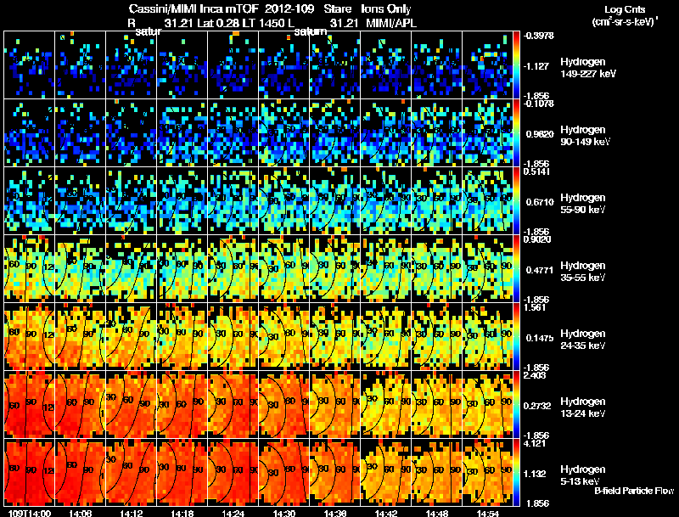This screenshot has height=517, width=679.
Task: Click the 'Hydrogen 5-13 keV' row label
Action: [x=582, y=475]
